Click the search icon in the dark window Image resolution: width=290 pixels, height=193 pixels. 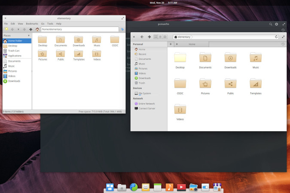pyautogui.click(x=270, y=24)
